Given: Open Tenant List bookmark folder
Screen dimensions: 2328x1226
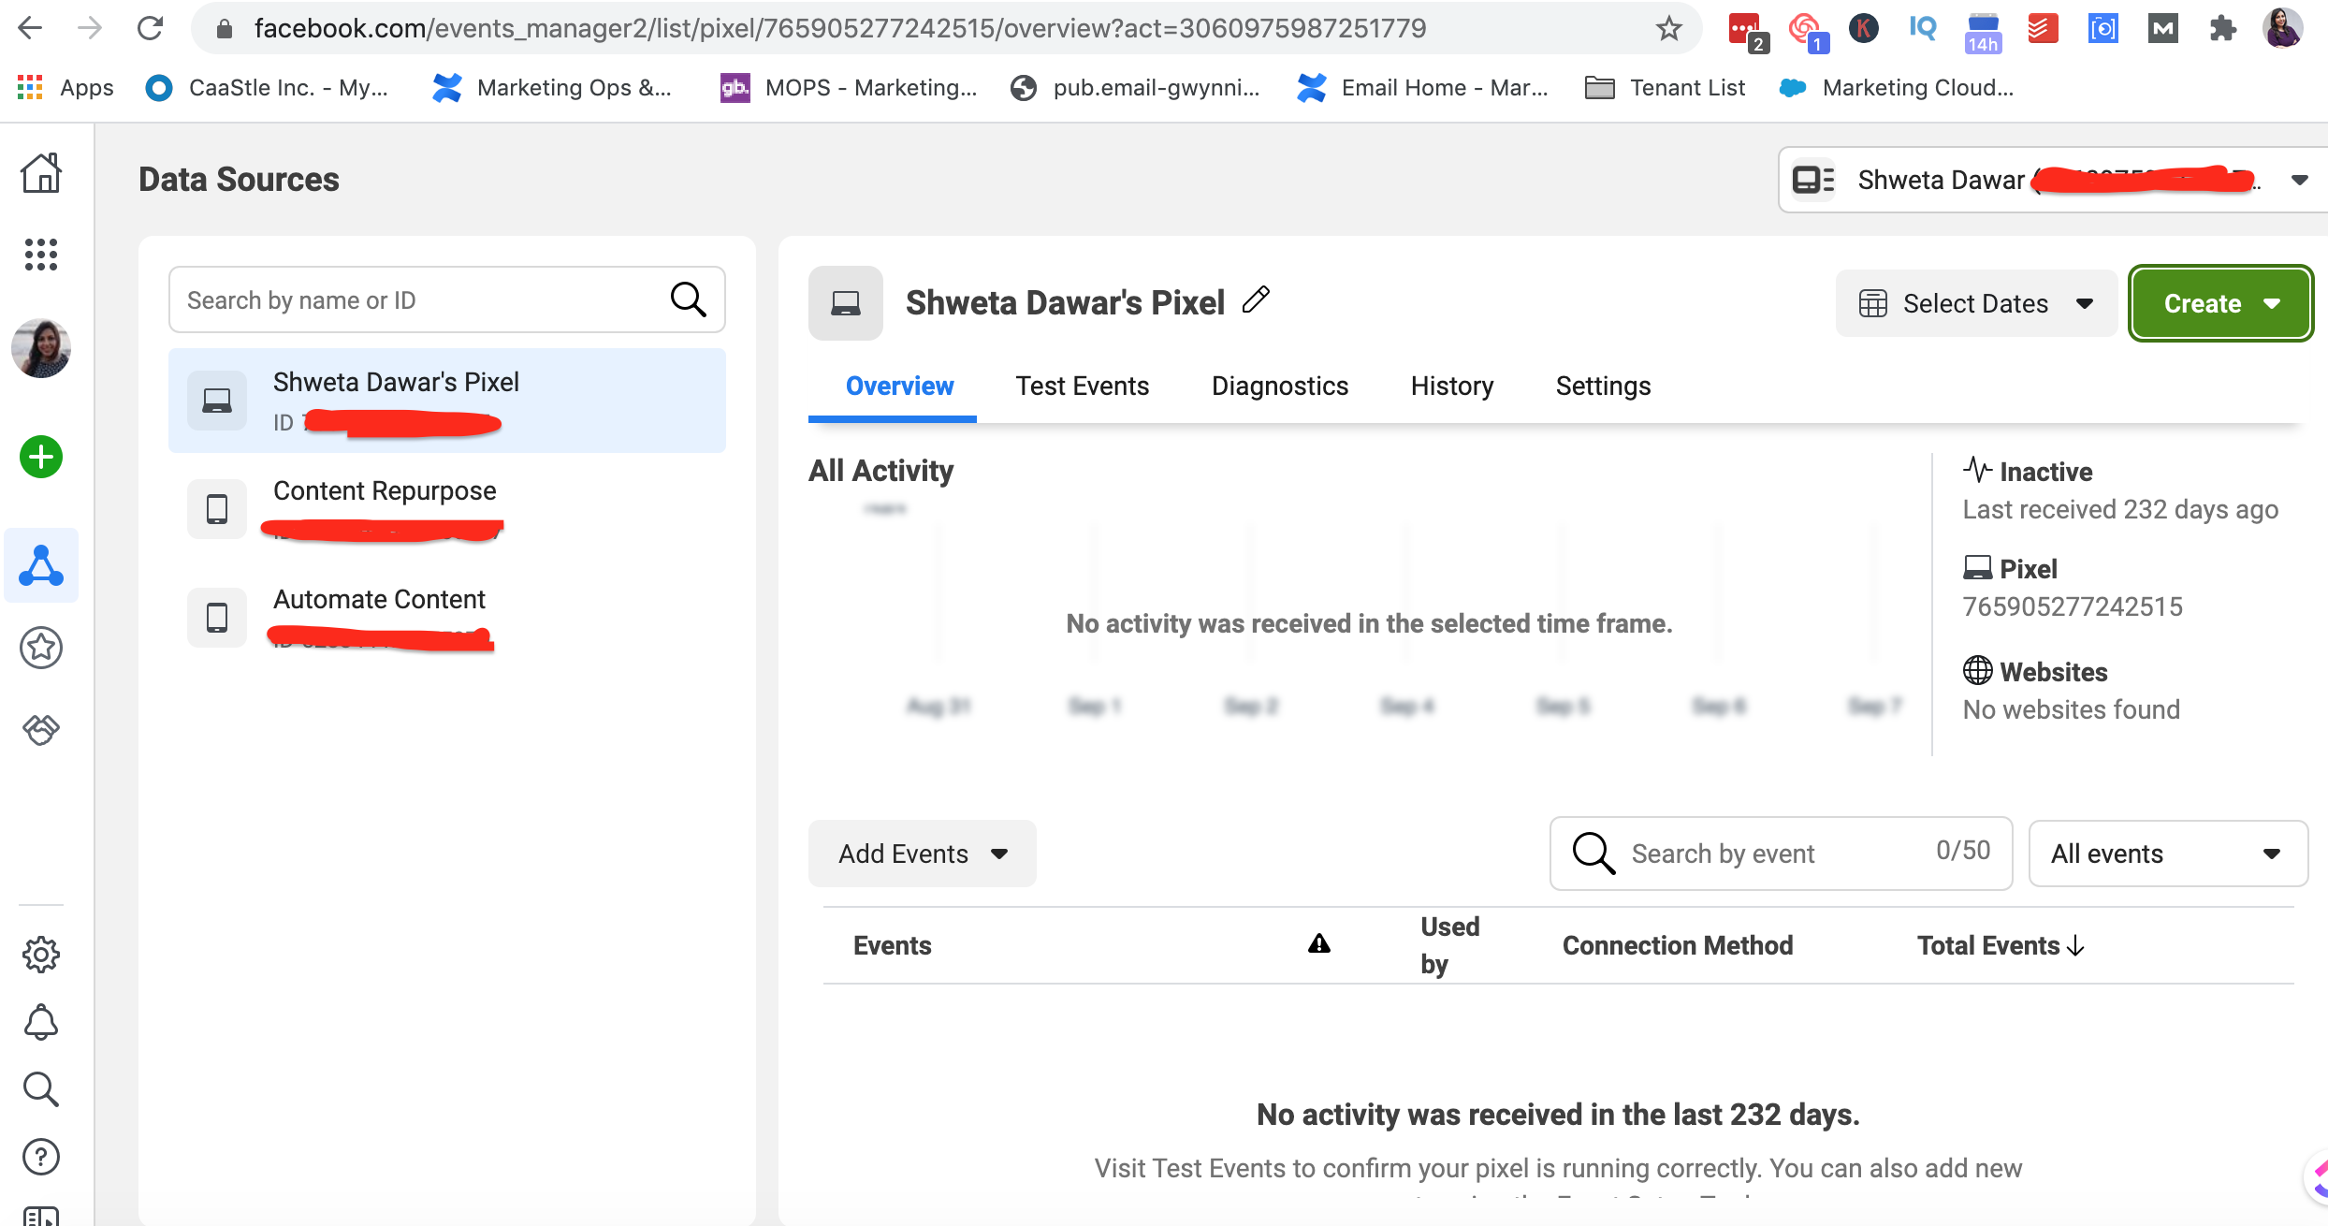Looking at the screenshot, I should 1666,87.
